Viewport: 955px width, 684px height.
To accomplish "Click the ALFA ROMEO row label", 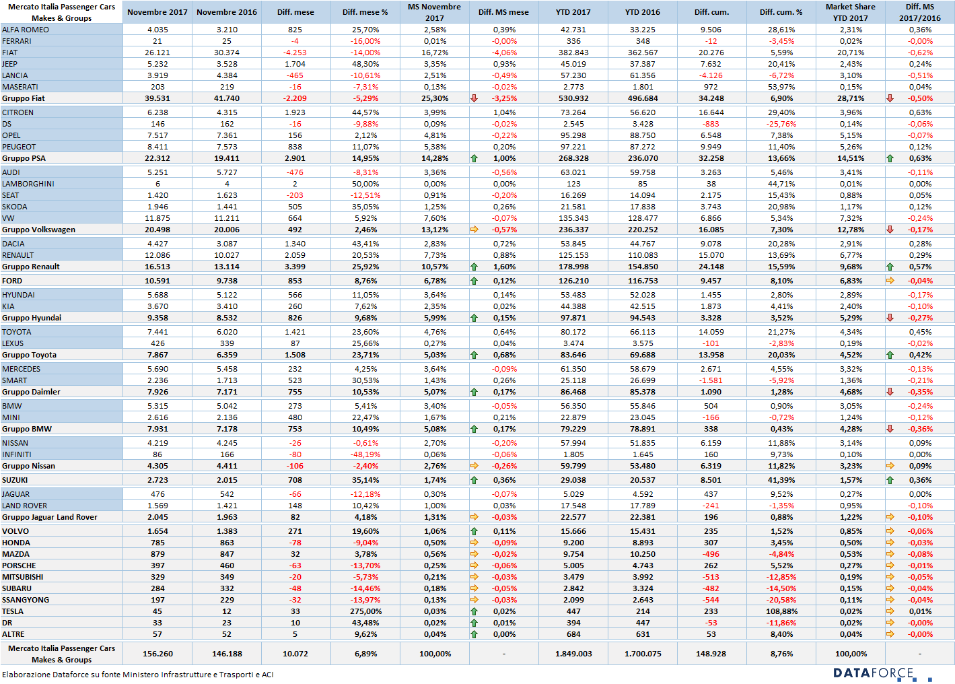I will tap(26, 30).
